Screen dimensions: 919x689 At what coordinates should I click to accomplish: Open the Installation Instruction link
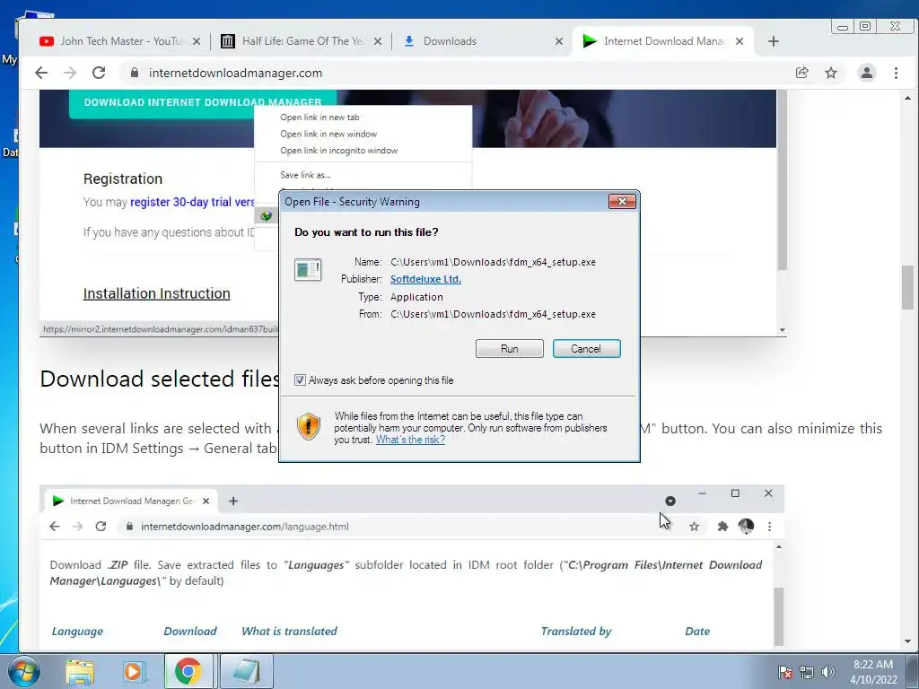click(156, 293)
